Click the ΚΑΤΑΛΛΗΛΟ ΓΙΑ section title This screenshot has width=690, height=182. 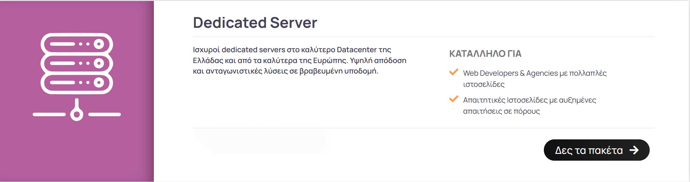pos(485,54)
